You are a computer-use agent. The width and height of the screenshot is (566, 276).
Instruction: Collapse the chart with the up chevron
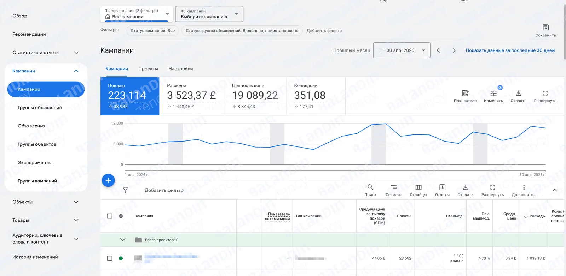(x=555, y=190)
